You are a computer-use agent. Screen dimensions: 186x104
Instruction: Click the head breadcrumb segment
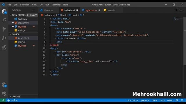[x=74, y=15]
